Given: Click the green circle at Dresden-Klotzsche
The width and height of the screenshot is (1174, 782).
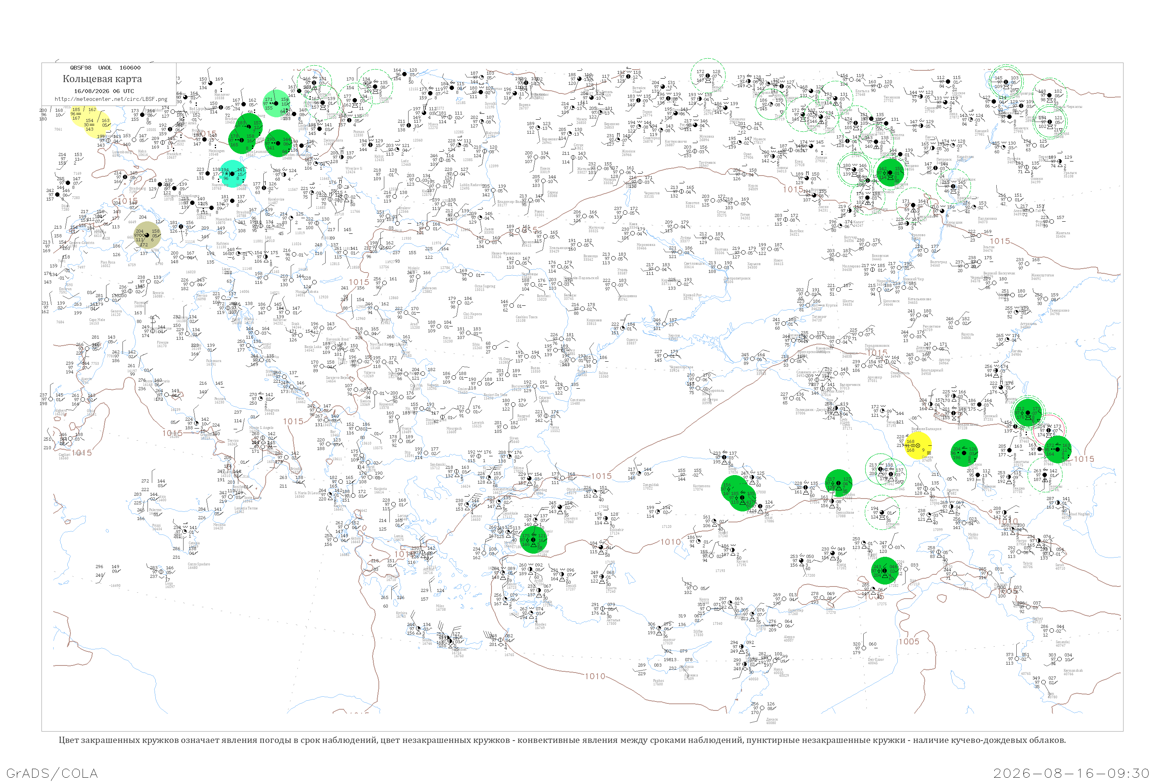Looking at the screenshot, I should point(278,143).
